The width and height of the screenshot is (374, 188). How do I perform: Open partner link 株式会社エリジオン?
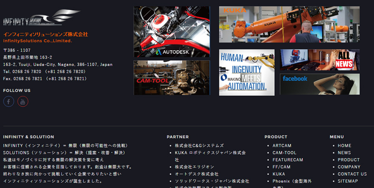tap(194, 167)
